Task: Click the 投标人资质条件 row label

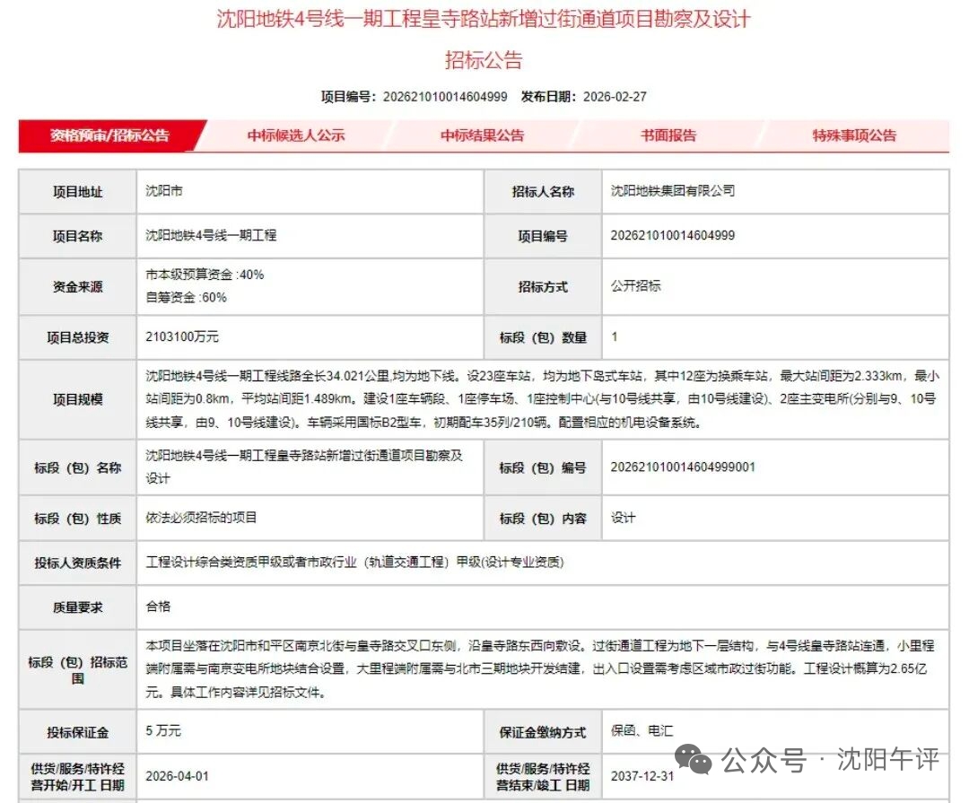Action: (x=77, y=563)
